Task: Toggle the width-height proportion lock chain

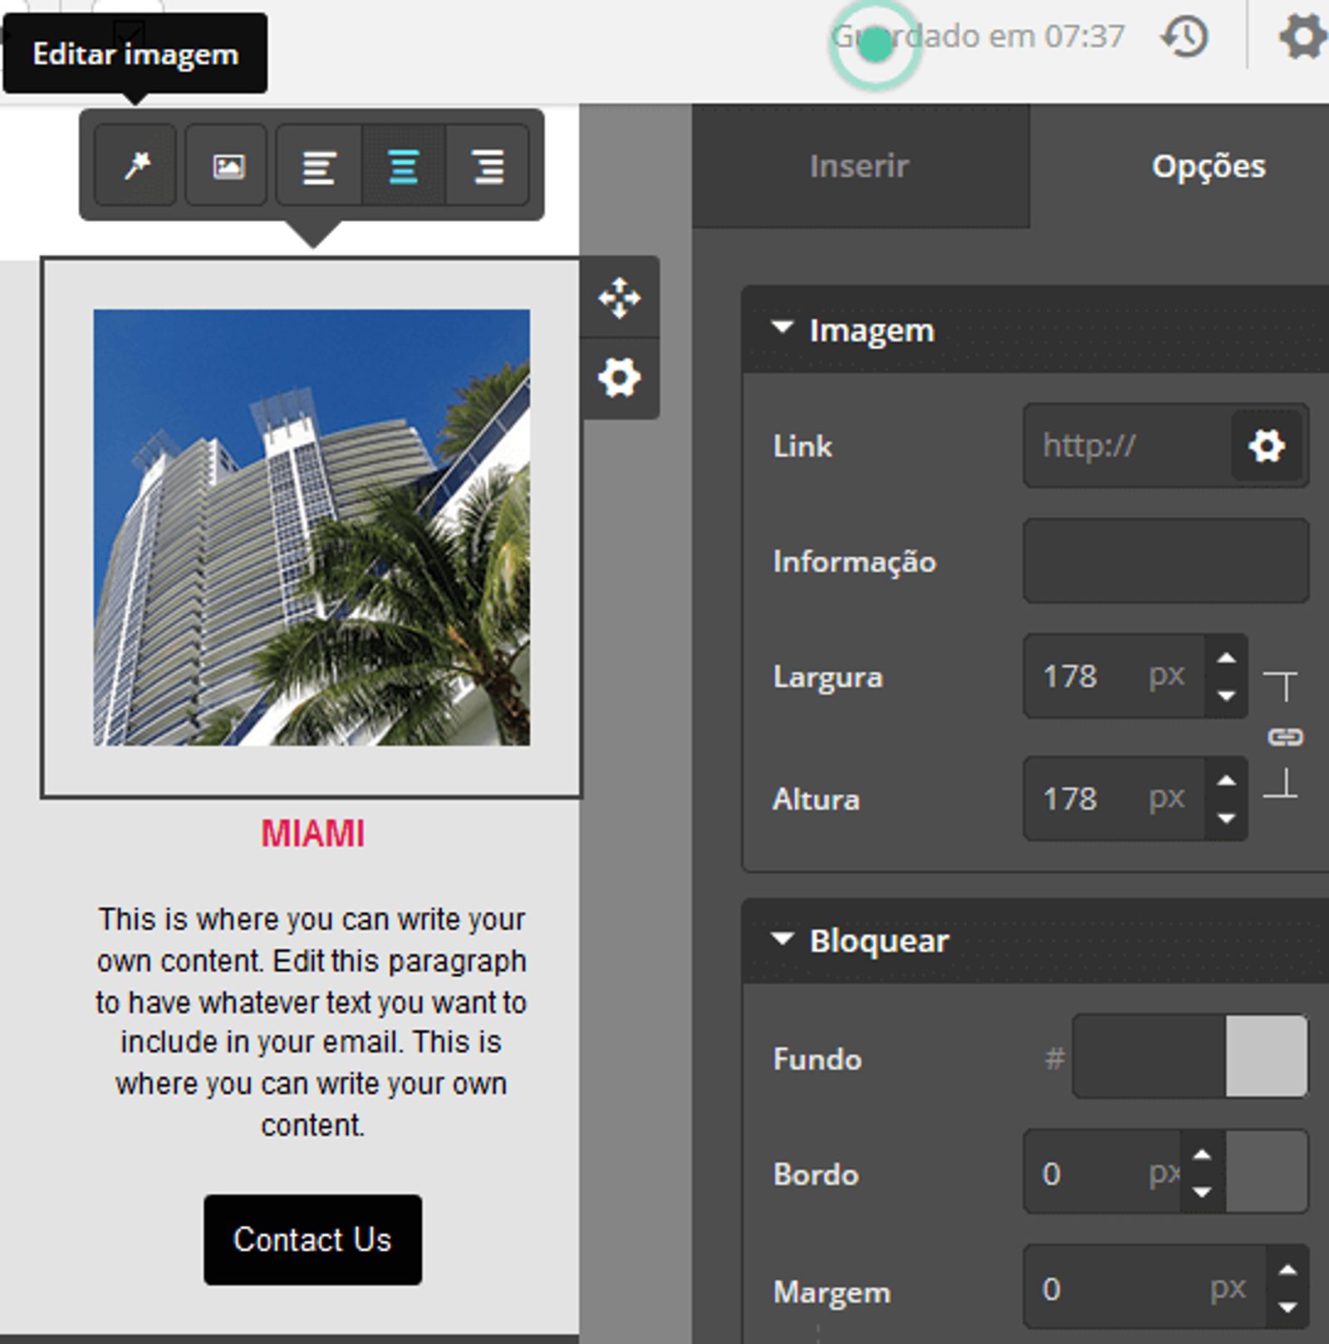Action: (1285, 737)
